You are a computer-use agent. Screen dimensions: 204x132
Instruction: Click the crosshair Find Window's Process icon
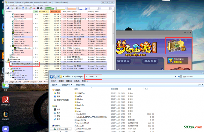pyautogui.click(x=41, y=8)
